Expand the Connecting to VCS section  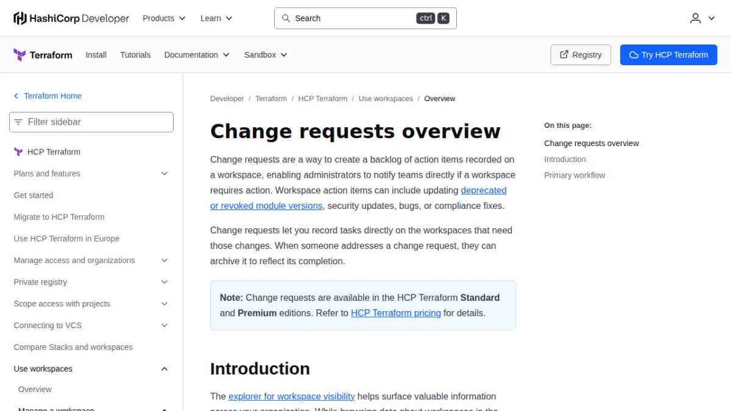[x=164, y=326]
